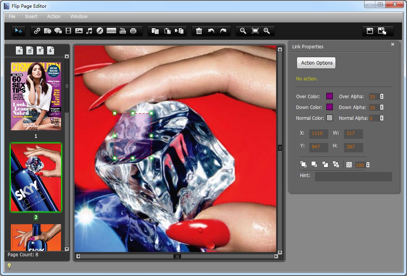
Task: Click the Y position field
Action: point(319,147)
